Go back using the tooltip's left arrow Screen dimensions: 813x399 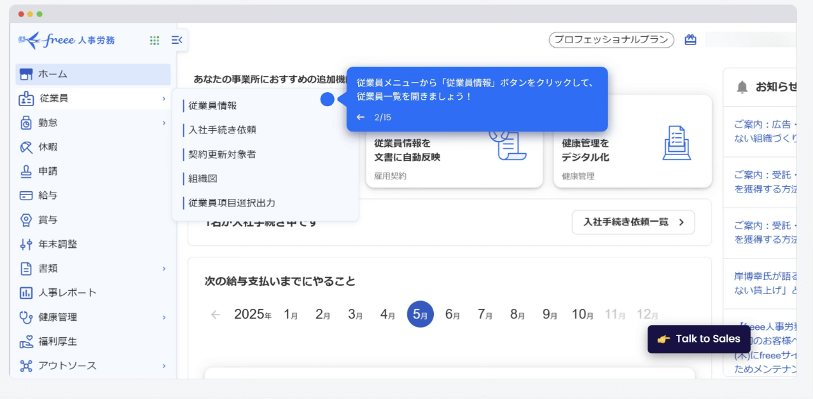click(x=361, y=118)
